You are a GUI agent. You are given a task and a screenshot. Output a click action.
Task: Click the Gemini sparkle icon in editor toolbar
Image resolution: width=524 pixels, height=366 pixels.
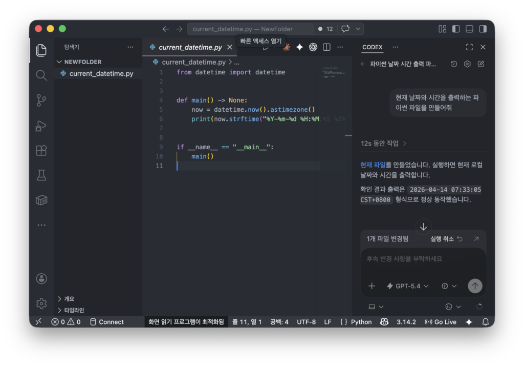(x=299, y=47)
